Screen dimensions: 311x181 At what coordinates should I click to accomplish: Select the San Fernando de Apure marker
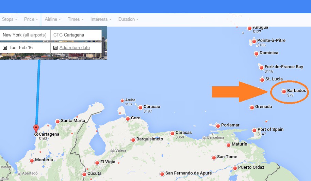(x=162, y=174)
